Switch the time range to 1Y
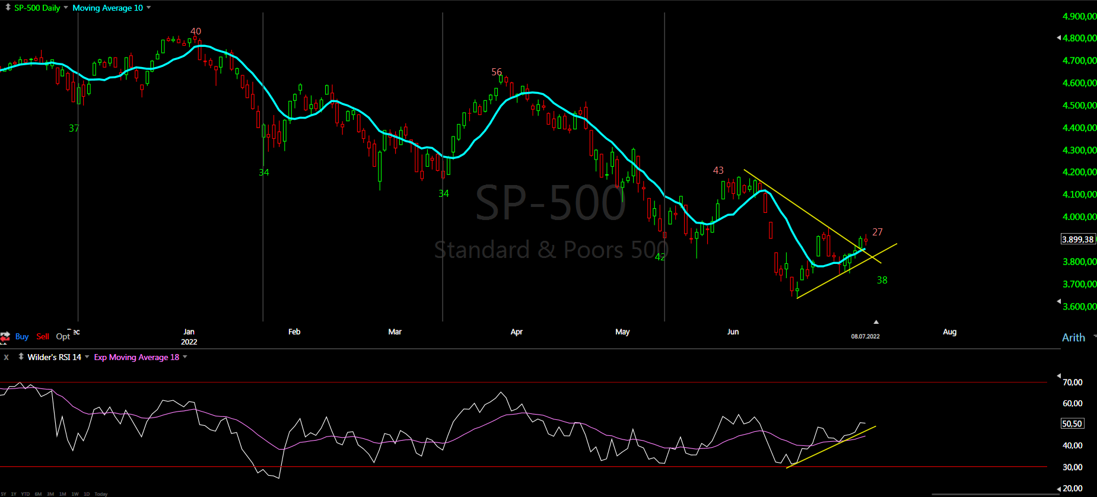 click(x=14, y=494)
